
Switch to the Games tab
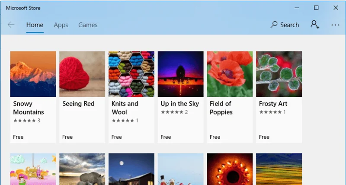click(88, 25)
